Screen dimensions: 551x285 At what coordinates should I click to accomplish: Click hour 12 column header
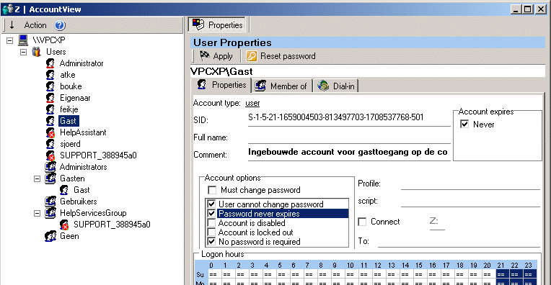tap(377, 266)
